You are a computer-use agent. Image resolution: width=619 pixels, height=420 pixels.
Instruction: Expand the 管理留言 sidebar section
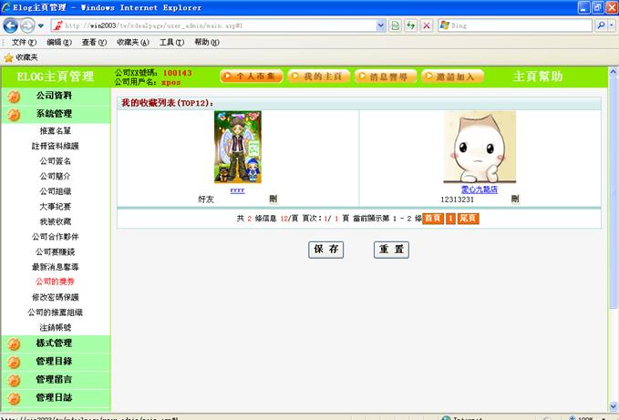point(55,380)
